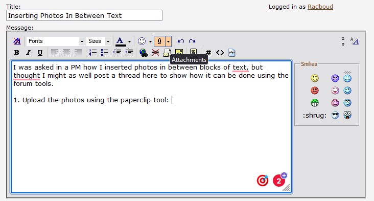The image size is (374, 201).
Task: Click the underlined word "thought"
Action: (27, 75)
